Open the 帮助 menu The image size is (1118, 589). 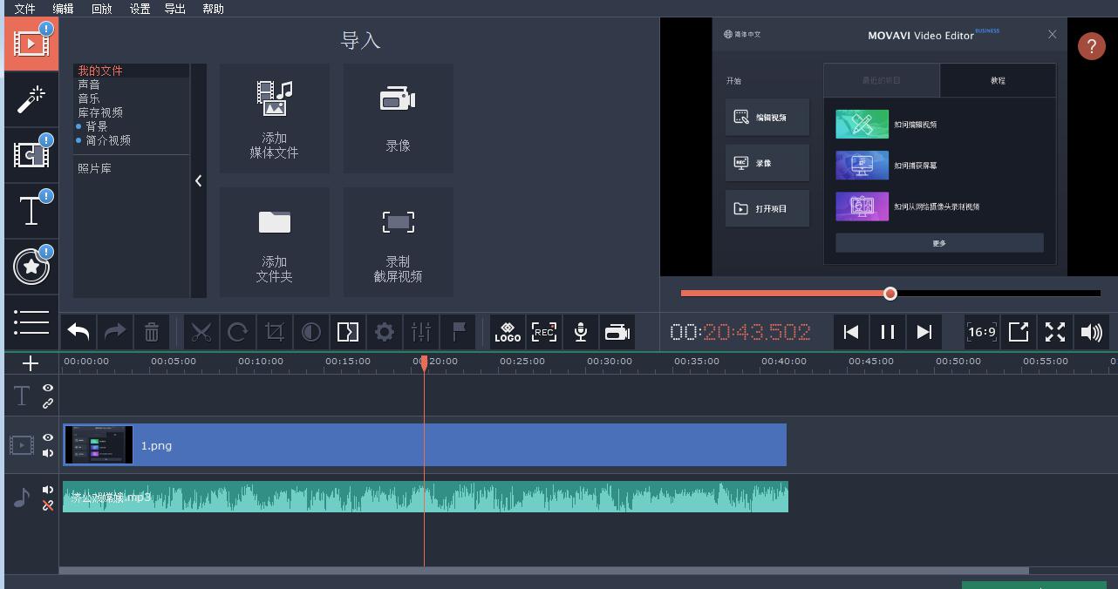point(213,9)
